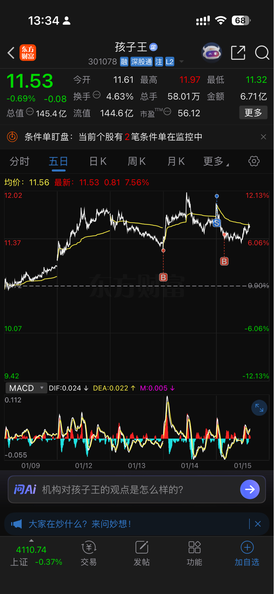The width and height of the screenshot is (274, 594).
Task: Tap the share icon at top right
Action: pos(238,53)
